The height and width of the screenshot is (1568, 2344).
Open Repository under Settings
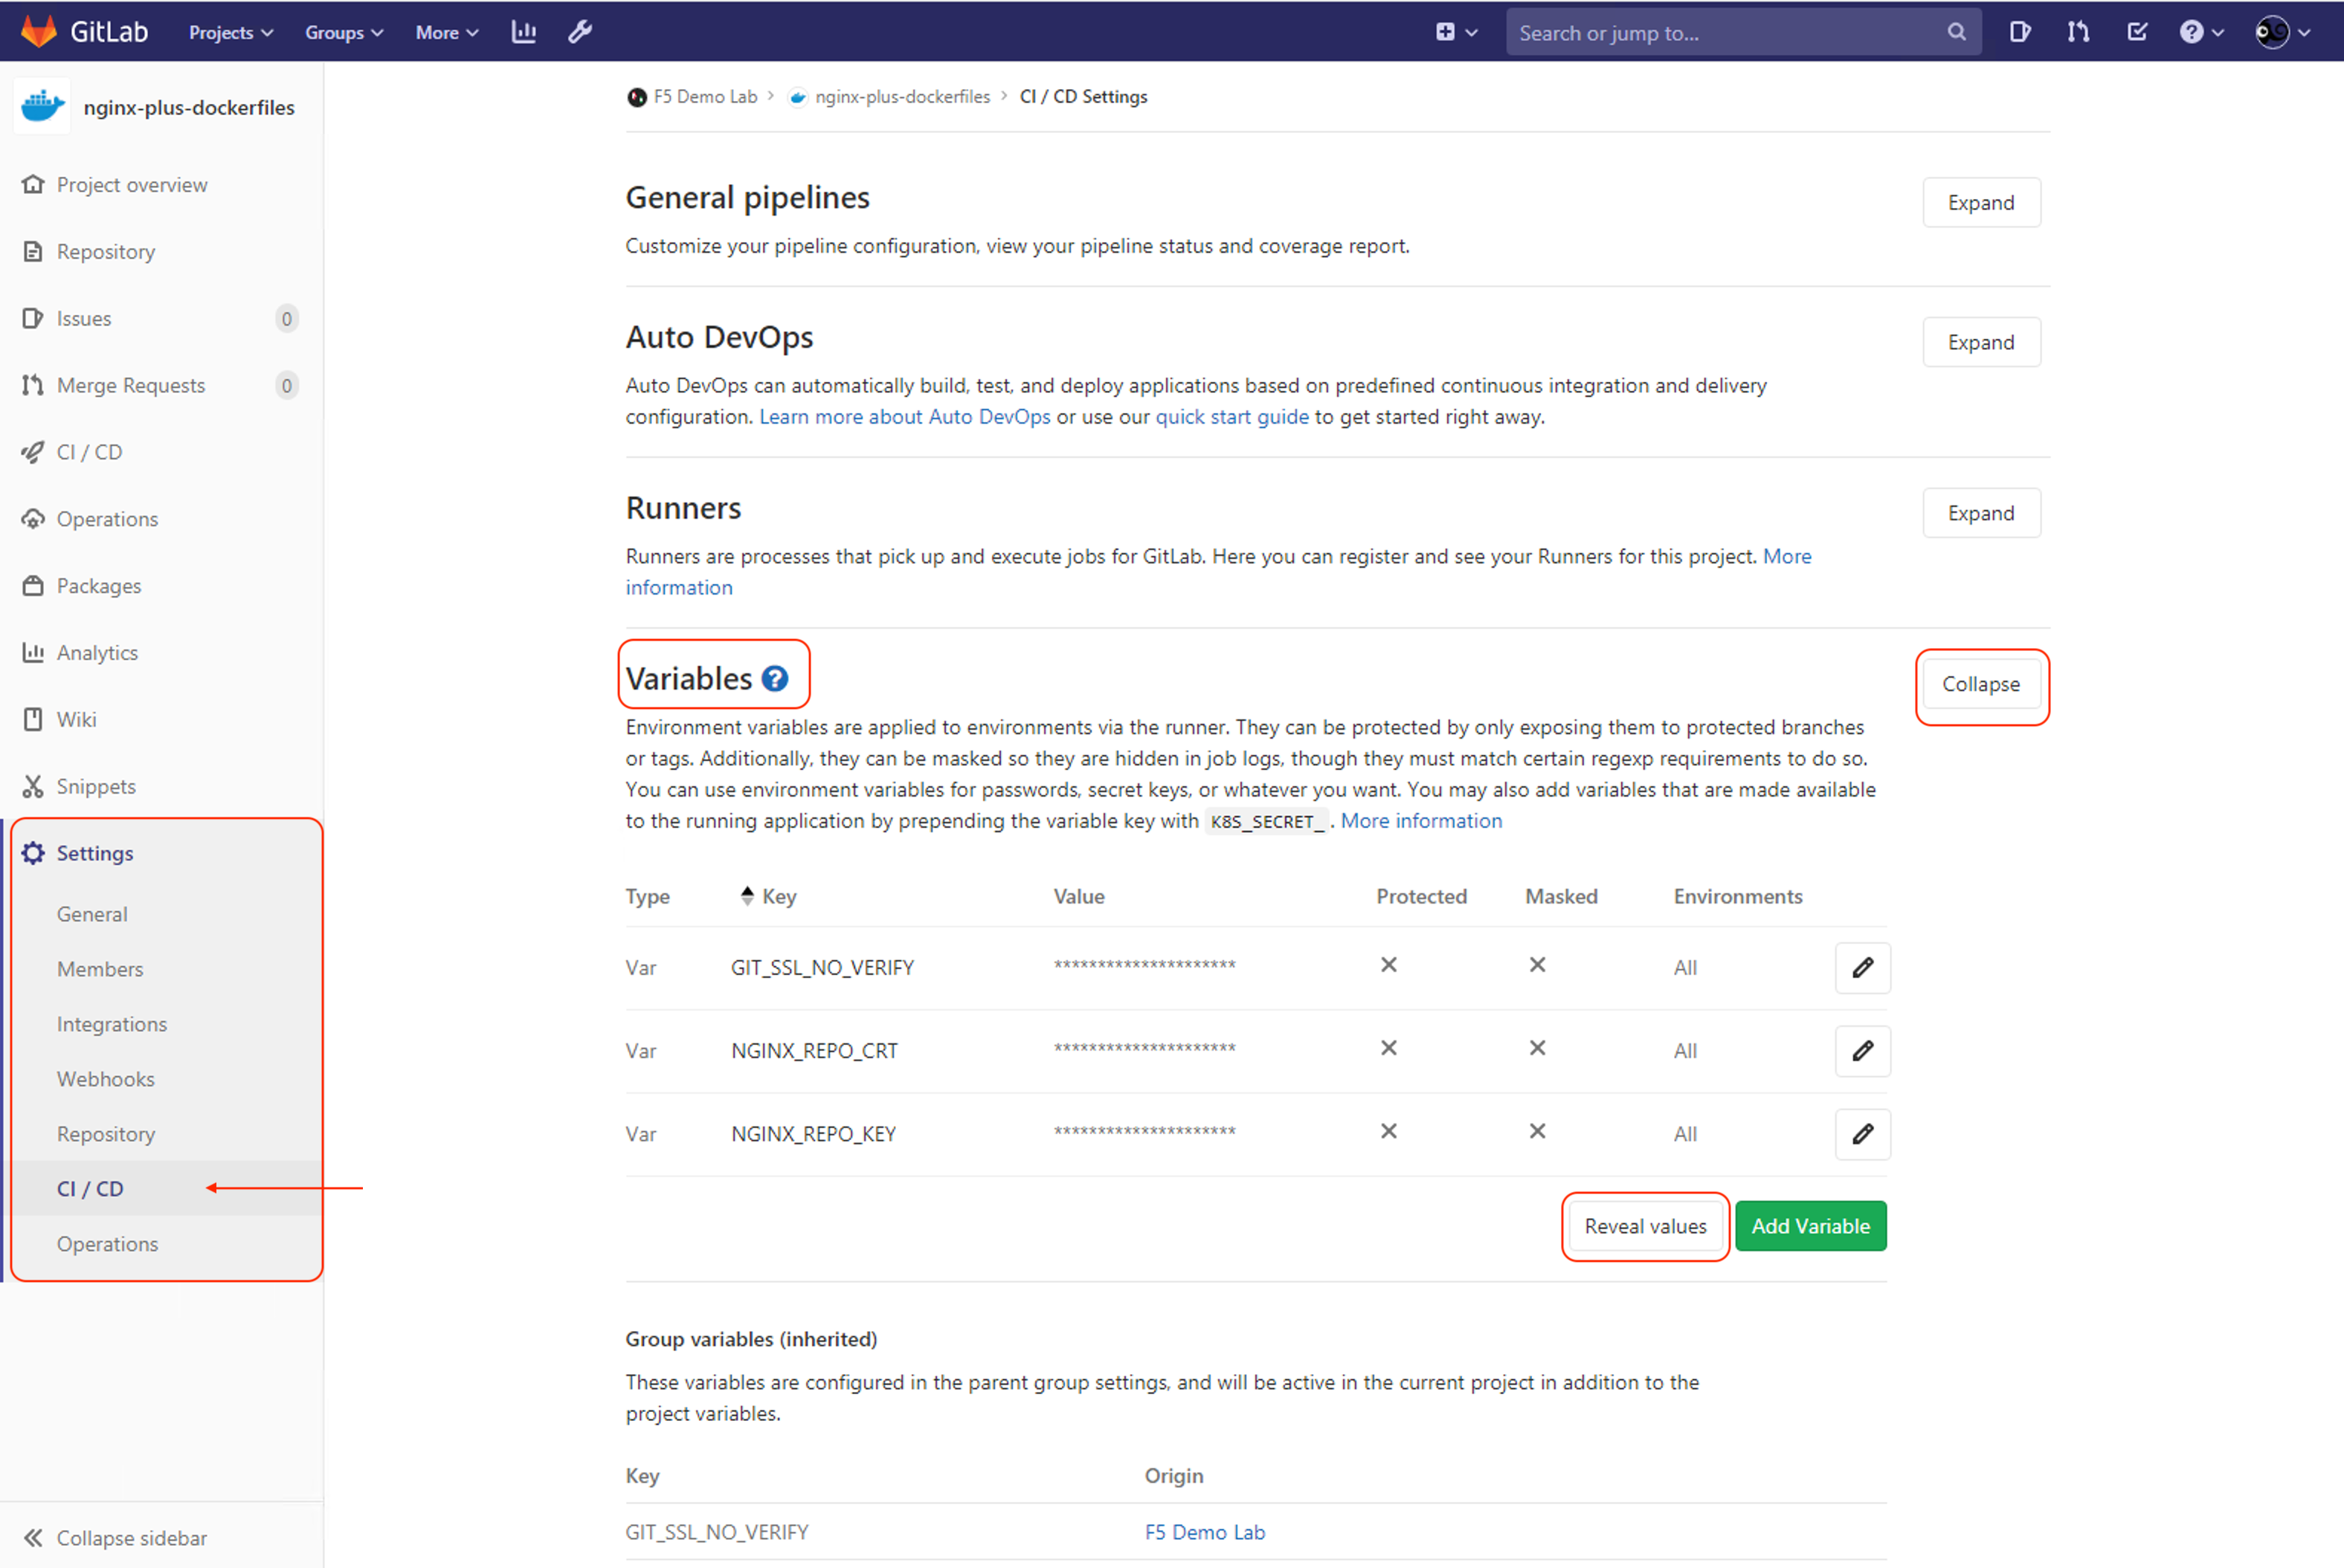click(x=106, y=1134)
